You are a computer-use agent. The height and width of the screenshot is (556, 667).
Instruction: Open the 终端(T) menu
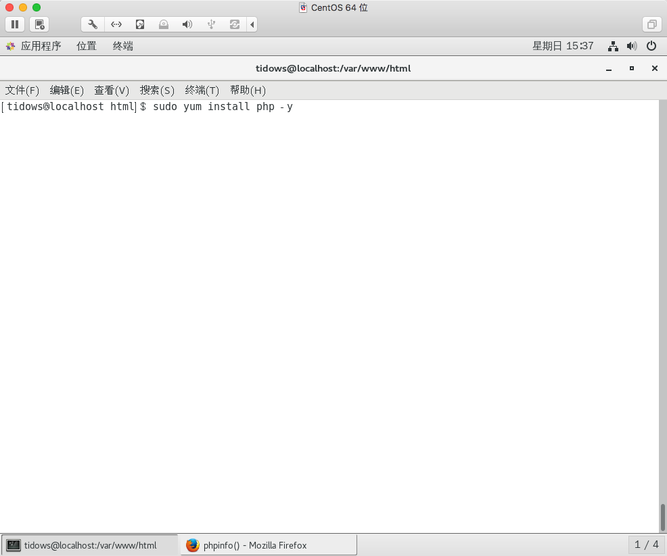point(202,90)
